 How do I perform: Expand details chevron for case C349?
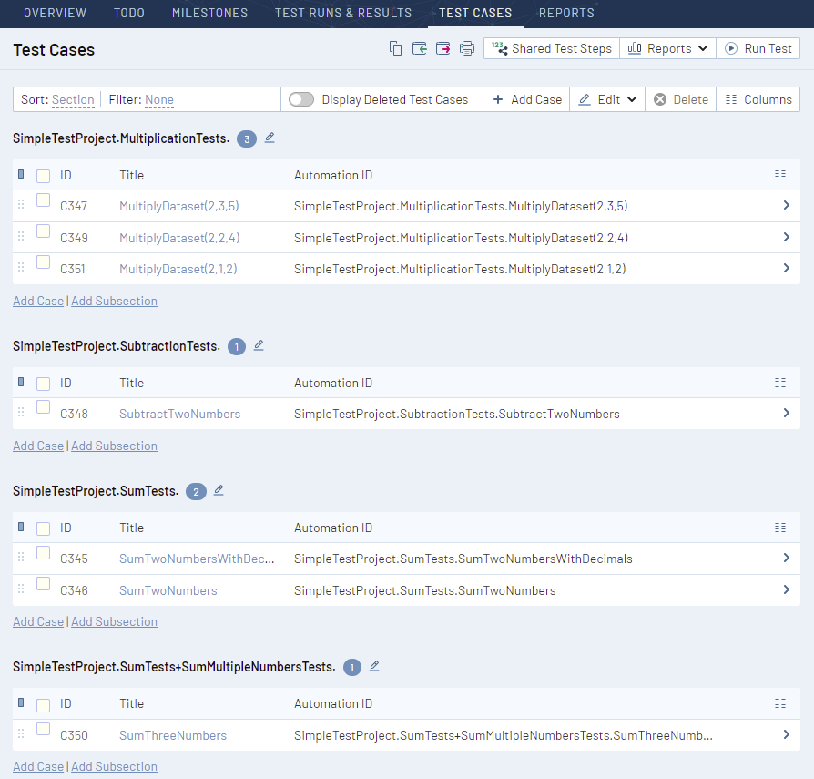point(787,237)
